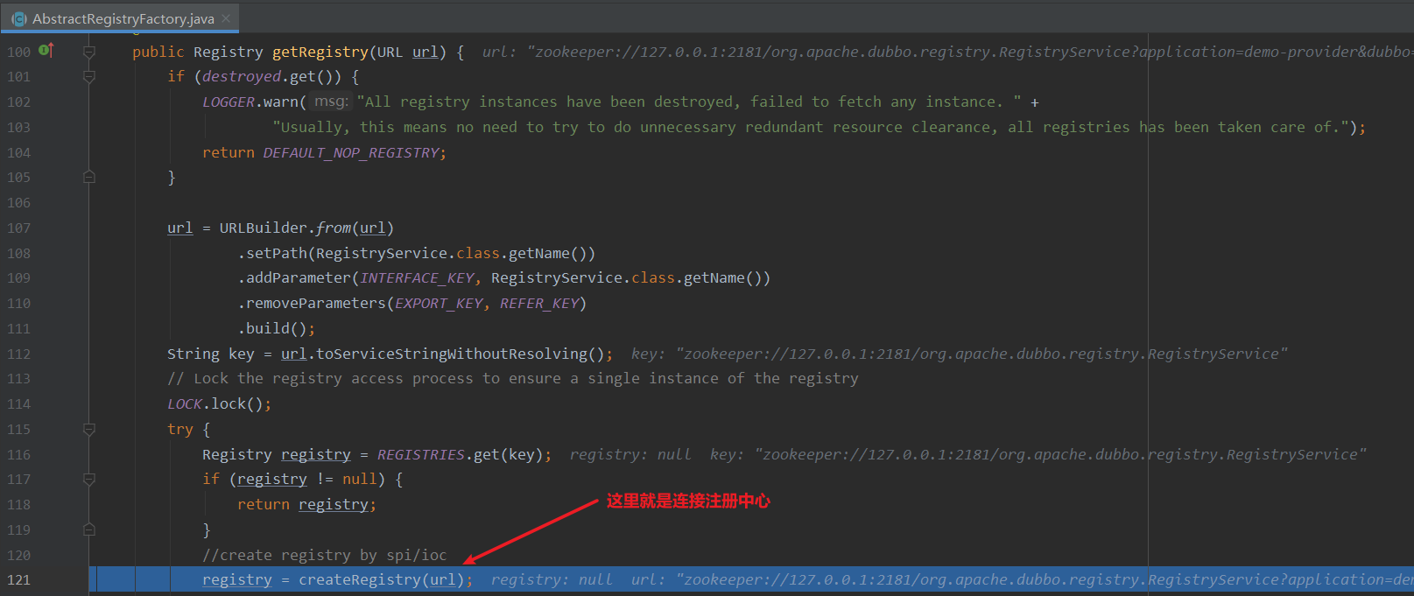Collapse the if destroyed block at line 101
The image size is (1414, 596).
click(x=89, y=77)
